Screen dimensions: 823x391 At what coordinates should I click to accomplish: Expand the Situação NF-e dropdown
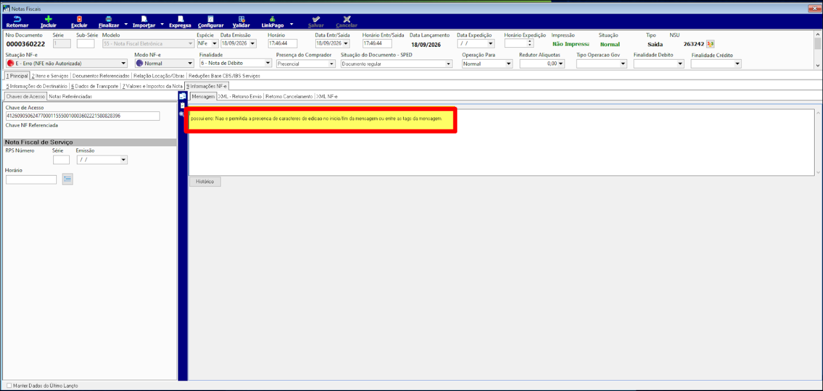(123, 64)
